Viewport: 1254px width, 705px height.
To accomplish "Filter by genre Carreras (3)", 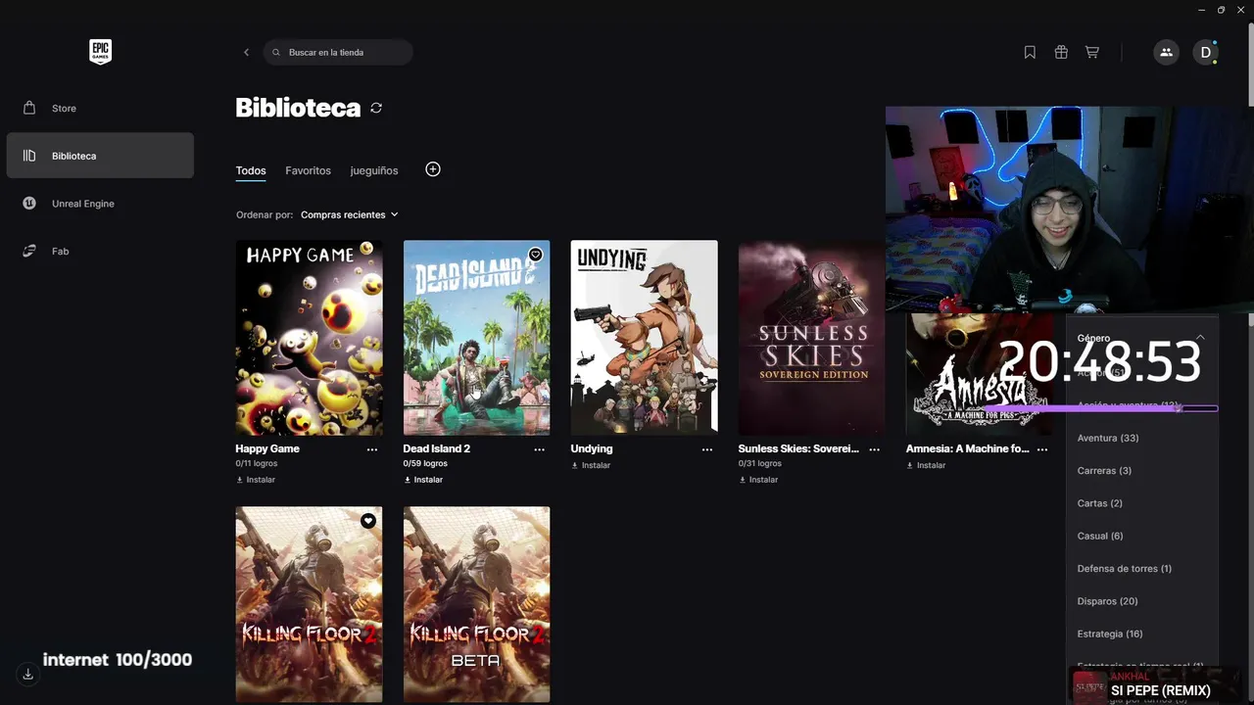I will coord(1104,471).
